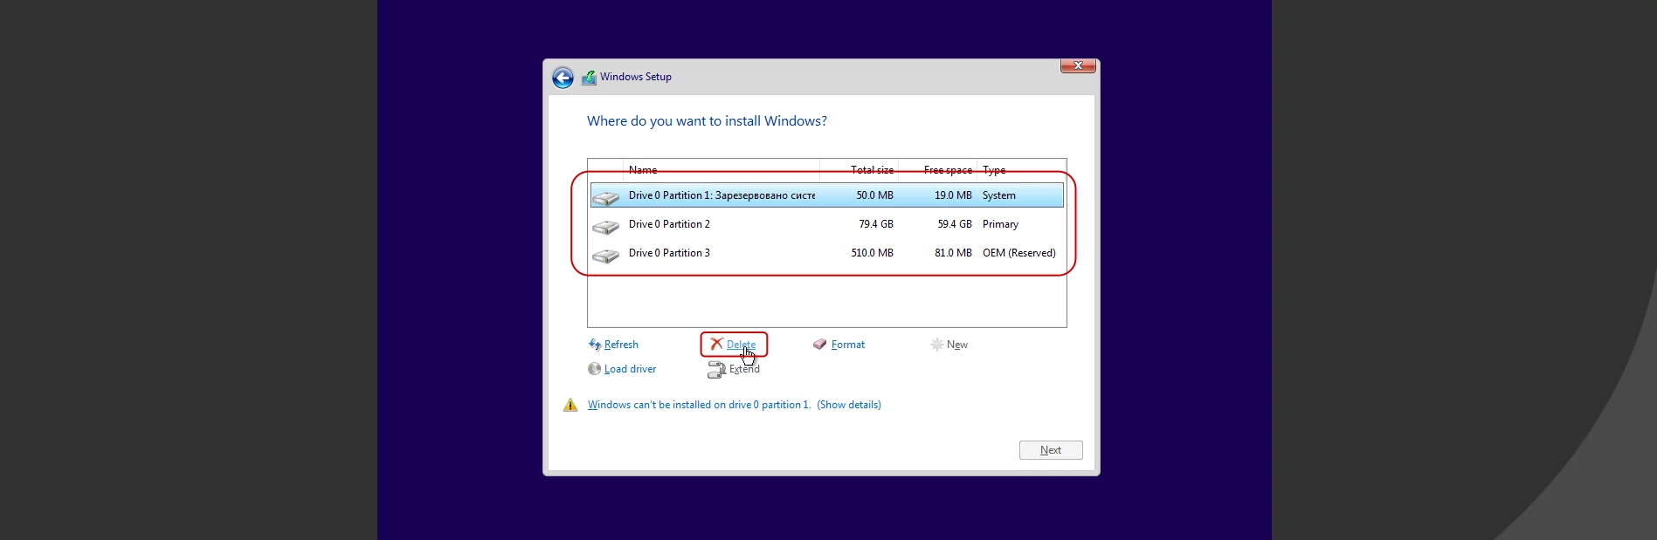
Task: Click the Primary type cell
Action: coord(1000,224)
